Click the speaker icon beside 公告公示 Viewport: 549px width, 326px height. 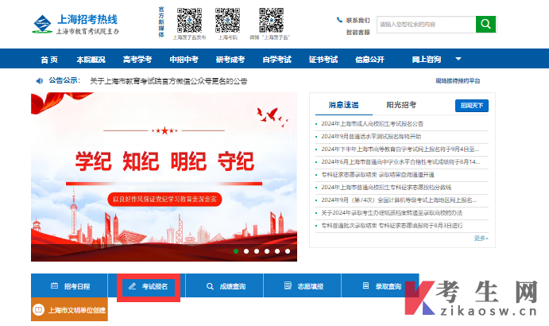pyautogui.click(x=39, y=81)
